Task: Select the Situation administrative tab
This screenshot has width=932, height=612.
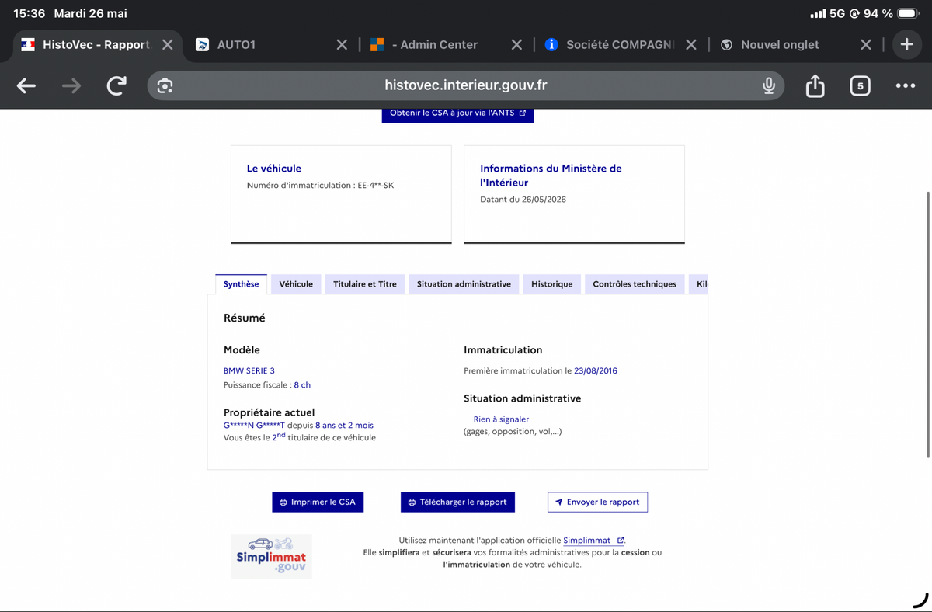Action: point(464,284)
